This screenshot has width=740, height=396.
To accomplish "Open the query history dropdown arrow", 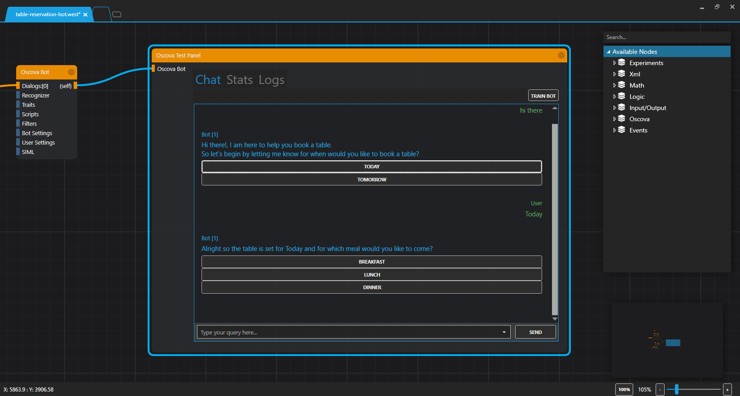I will (504, 332).
